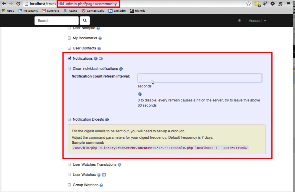295x192 pixels.
Task: Tick the Notification Digests checkbox
Action: pyautogui.click(x=70, y=119)
